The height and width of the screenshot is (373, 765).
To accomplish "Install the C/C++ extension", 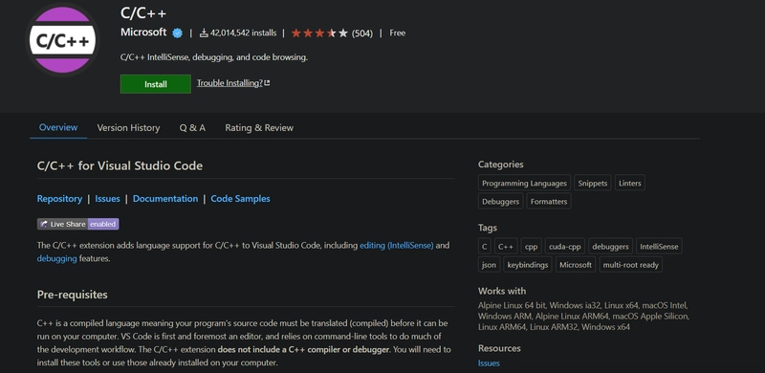I will click(156, 84).
